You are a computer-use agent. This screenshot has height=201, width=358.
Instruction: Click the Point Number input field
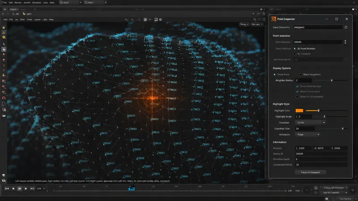pyautogui.click(x=318, y=42)
